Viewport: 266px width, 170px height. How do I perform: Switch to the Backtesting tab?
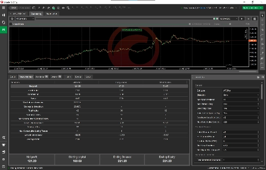click(x=36, y=14)
